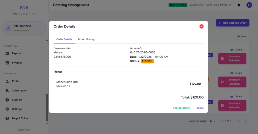258x134 pixels.
Task: Click the Quarterly Plan green badge
Action: click(178, 5)
